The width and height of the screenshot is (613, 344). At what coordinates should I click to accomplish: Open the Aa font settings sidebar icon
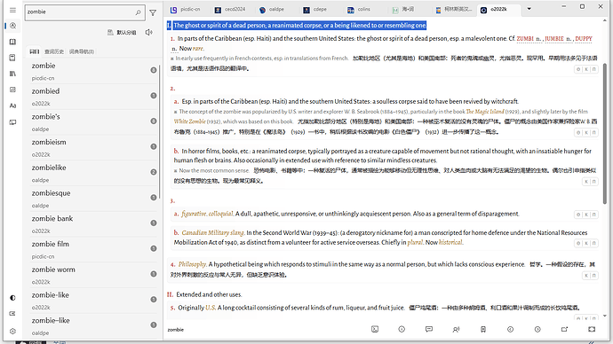(x=13, y=106)
